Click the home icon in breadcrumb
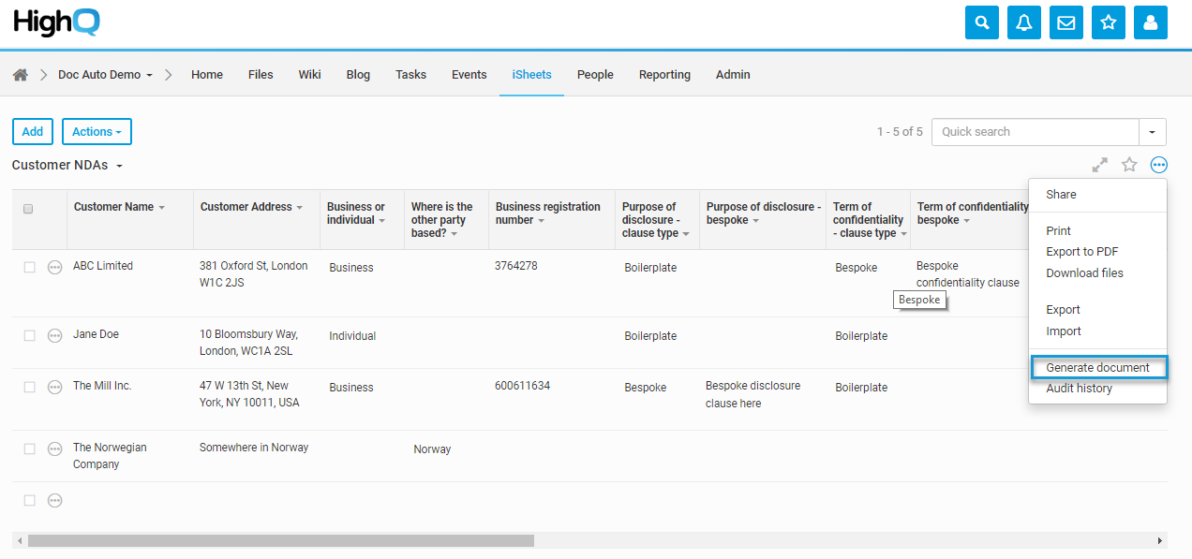This screenshot has height=559, width=1192. [20, 75]
